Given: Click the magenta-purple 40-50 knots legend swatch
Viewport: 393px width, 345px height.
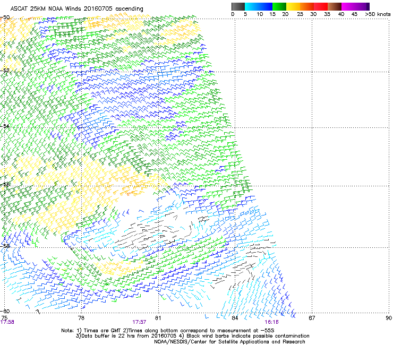Looking at the screenshot, I should click(x=355, y=6).
